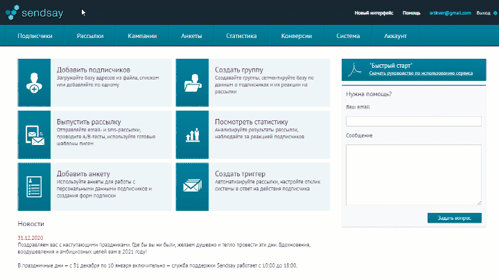Click the artkver@gmail.com account link
499x280 pixels.
[450, 13]
